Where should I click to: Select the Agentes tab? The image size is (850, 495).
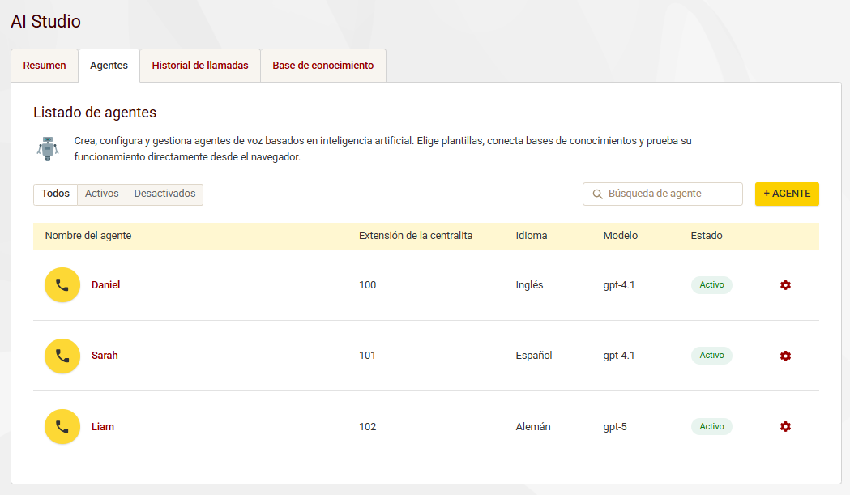109,66
